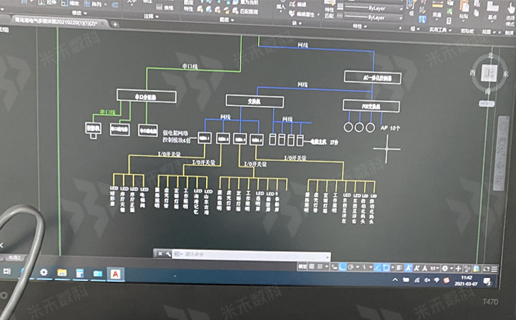The image size is (516, 320).
Task: Switch to the 布局2 layout tab
Action: (x=13, y=258)
